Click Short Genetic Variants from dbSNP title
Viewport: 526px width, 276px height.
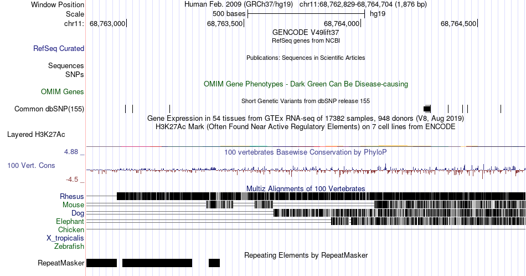tap(306, 101)
